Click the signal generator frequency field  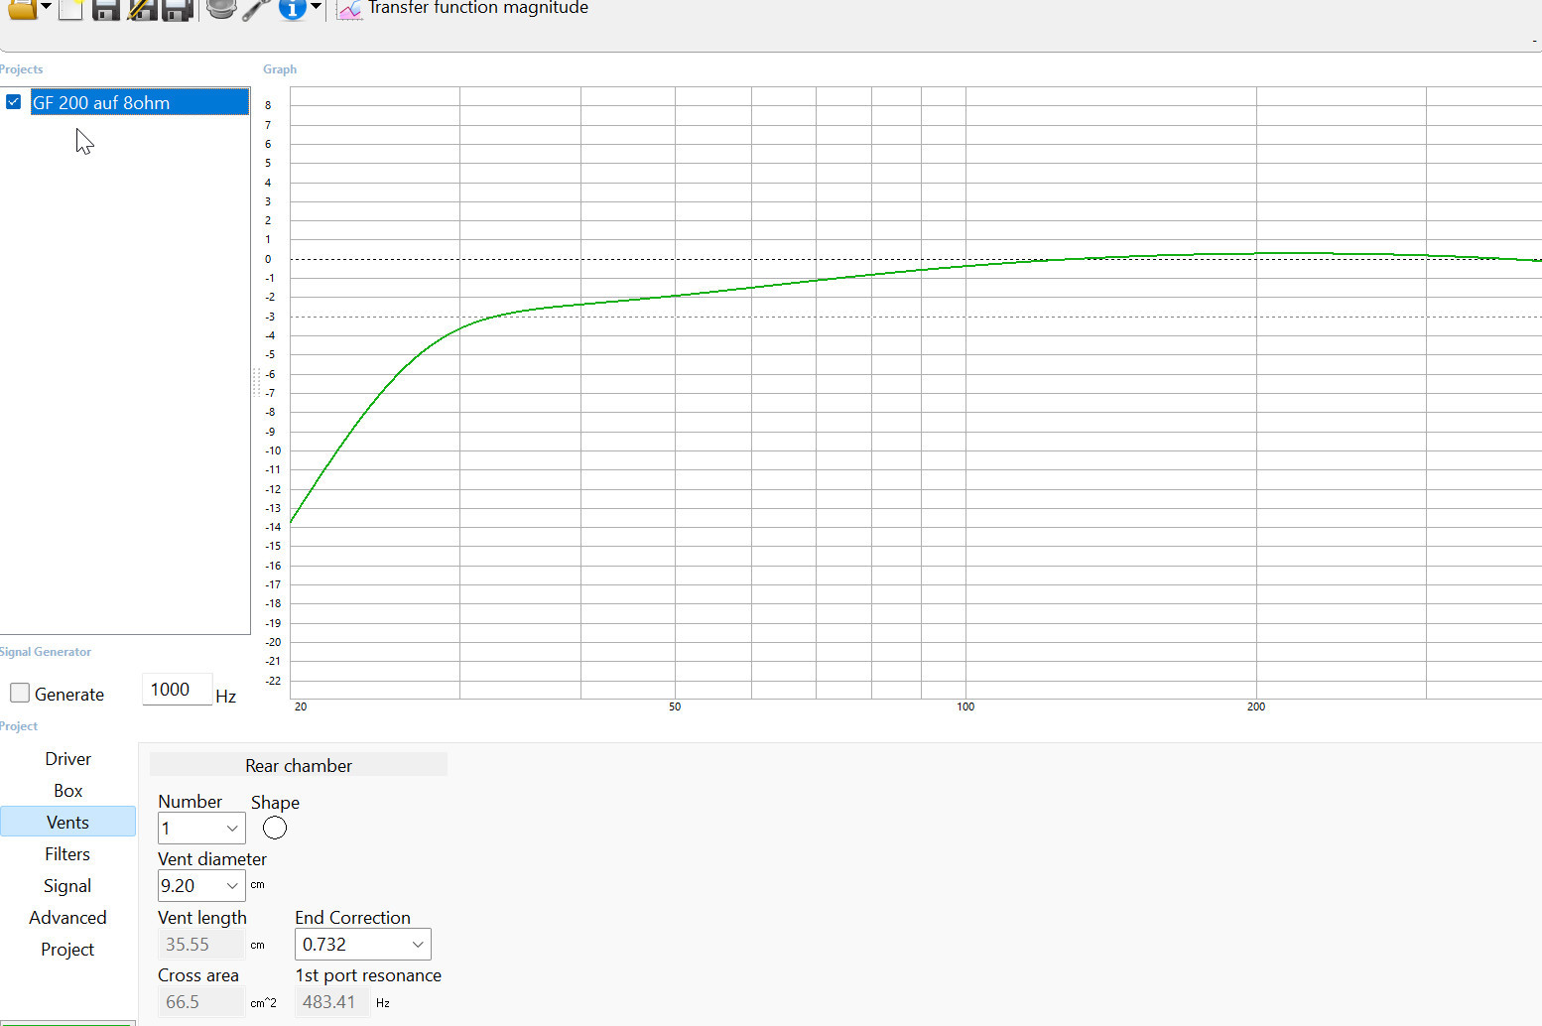(176, 690)
